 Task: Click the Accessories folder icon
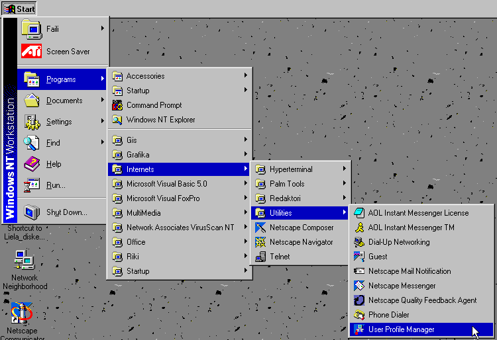pos(117,76)
